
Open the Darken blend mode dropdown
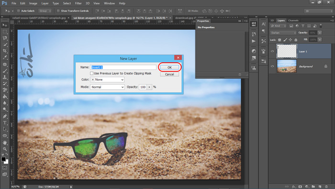point(283,33)
